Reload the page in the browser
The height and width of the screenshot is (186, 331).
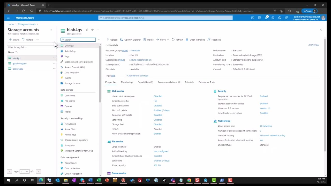tap(24, 11)
